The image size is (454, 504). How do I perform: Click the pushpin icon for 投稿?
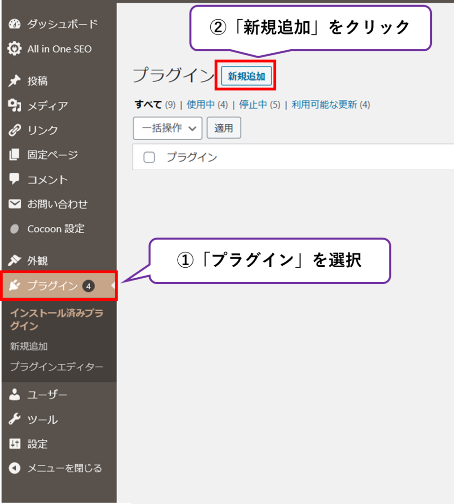[x=14, y=81]
